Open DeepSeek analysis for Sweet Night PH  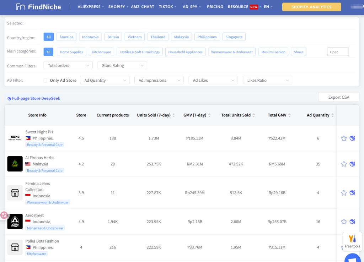point(352,138)
